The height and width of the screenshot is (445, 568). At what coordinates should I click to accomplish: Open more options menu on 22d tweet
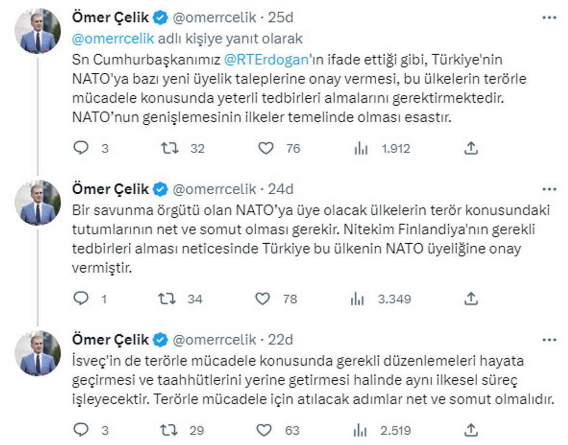click(x=549, y=340)
